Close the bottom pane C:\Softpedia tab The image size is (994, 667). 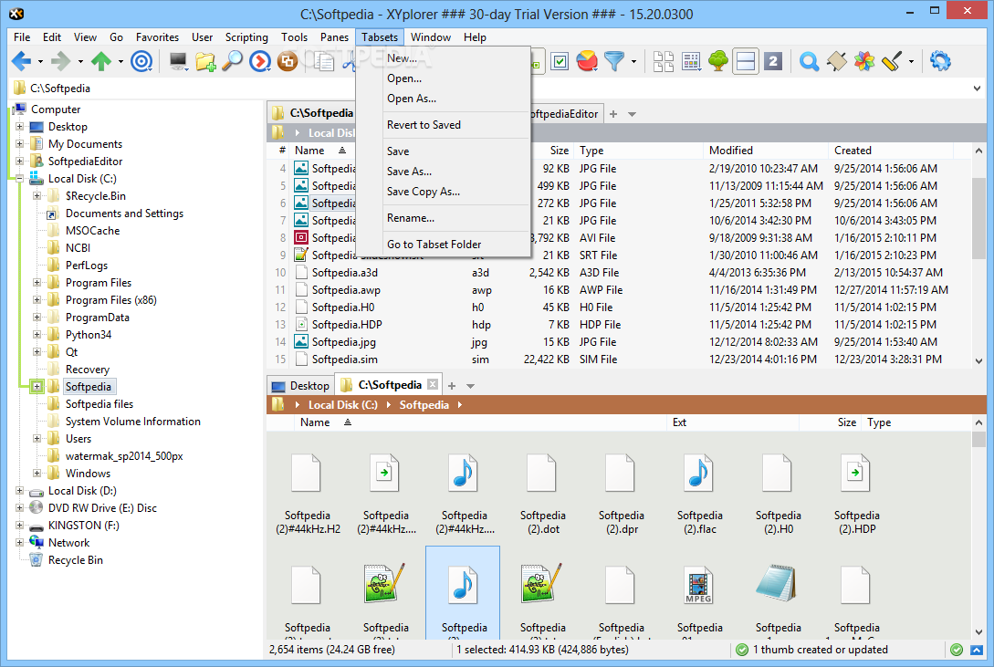[433, 384]
